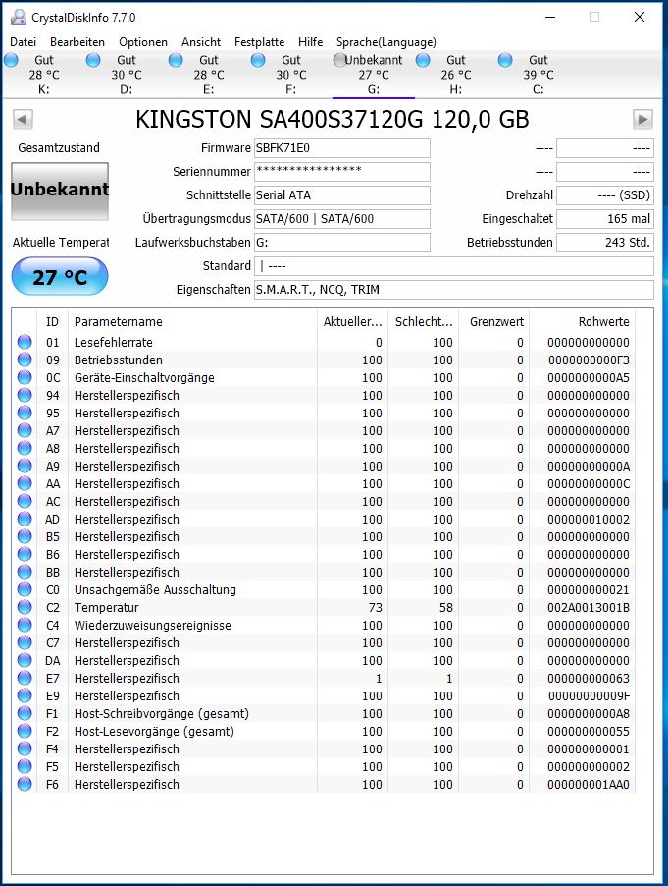668x886 pixels.
Task: Select drive K: in the disk bar
Action: [43, 75]
